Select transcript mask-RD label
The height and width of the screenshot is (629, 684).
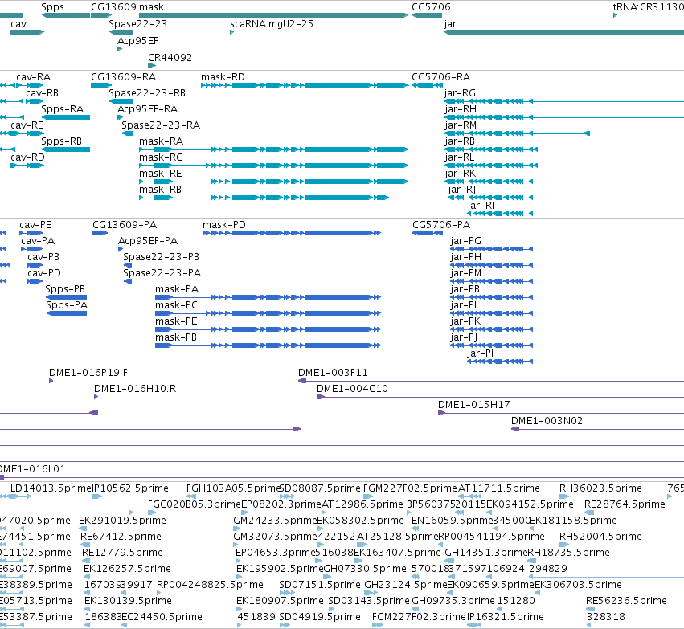point(223,77)
